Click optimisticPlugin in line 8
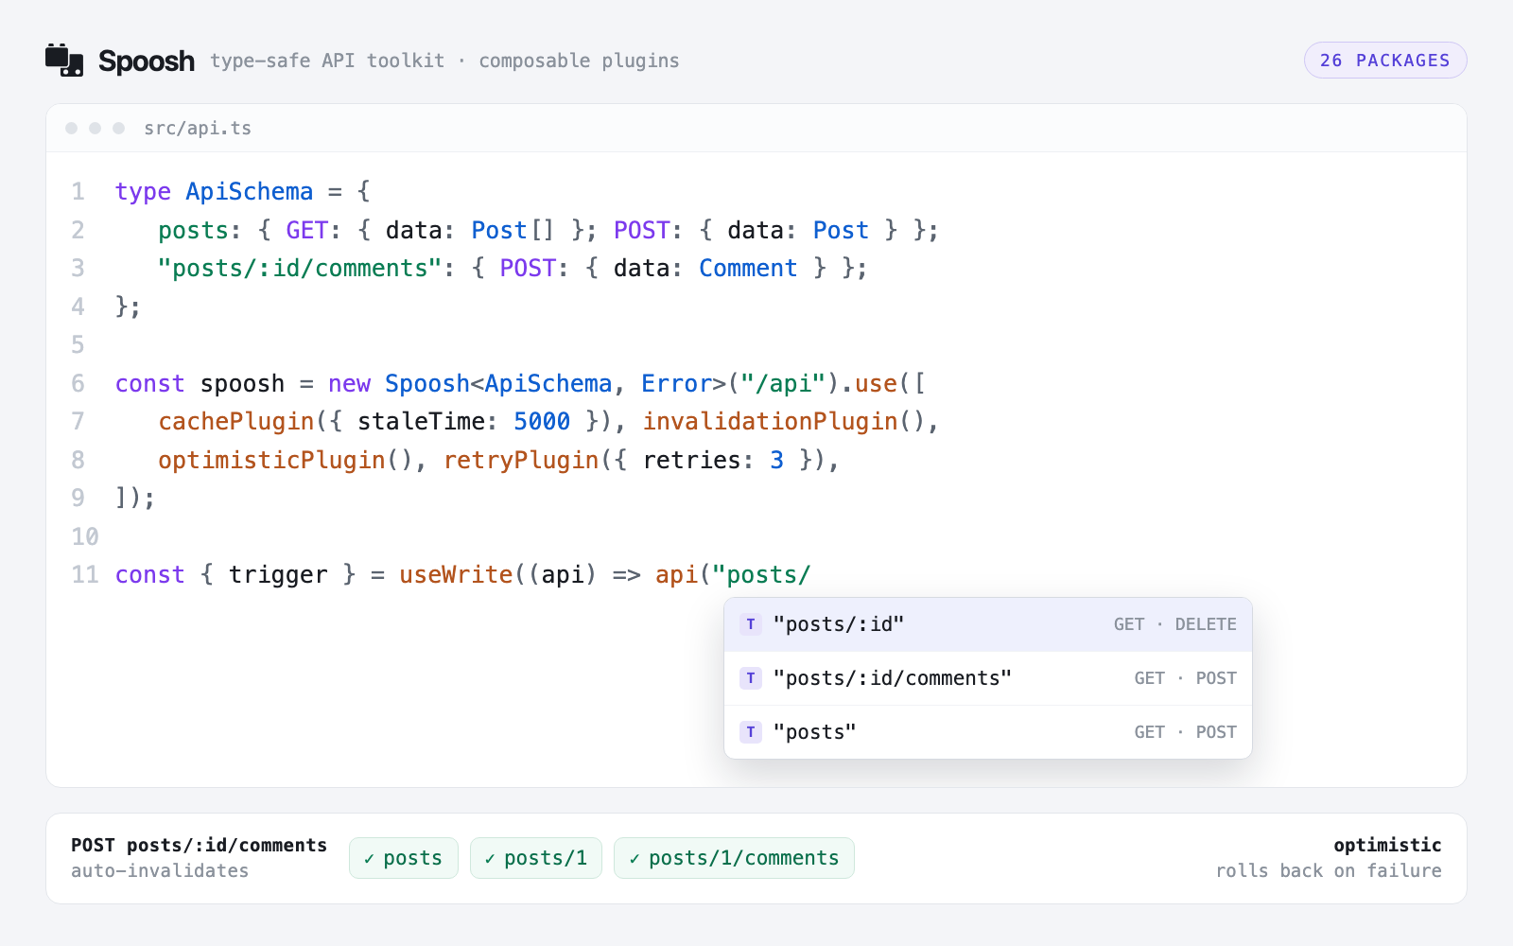 [x=272, y=460]
